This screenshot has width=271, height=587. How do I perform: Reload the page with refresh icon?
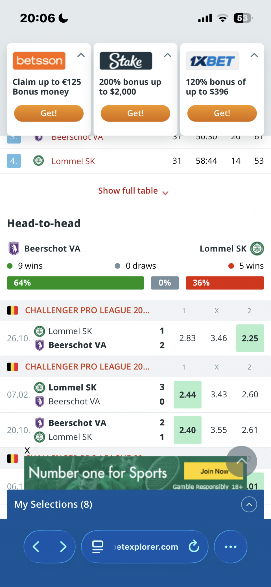coord(194,546)
